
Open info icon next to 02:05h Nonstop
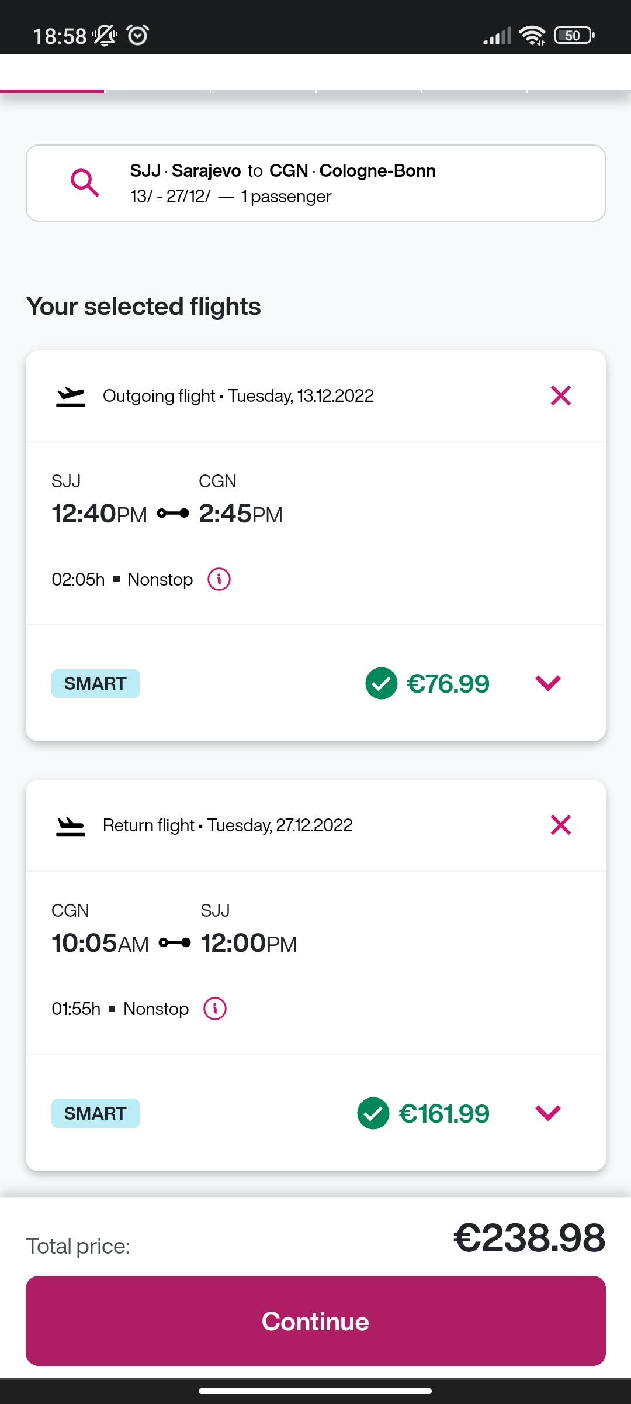(x=219, y=580)
